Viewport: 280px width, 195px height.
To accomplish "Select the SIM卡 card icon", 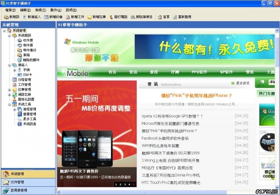I will click(20, 75).
